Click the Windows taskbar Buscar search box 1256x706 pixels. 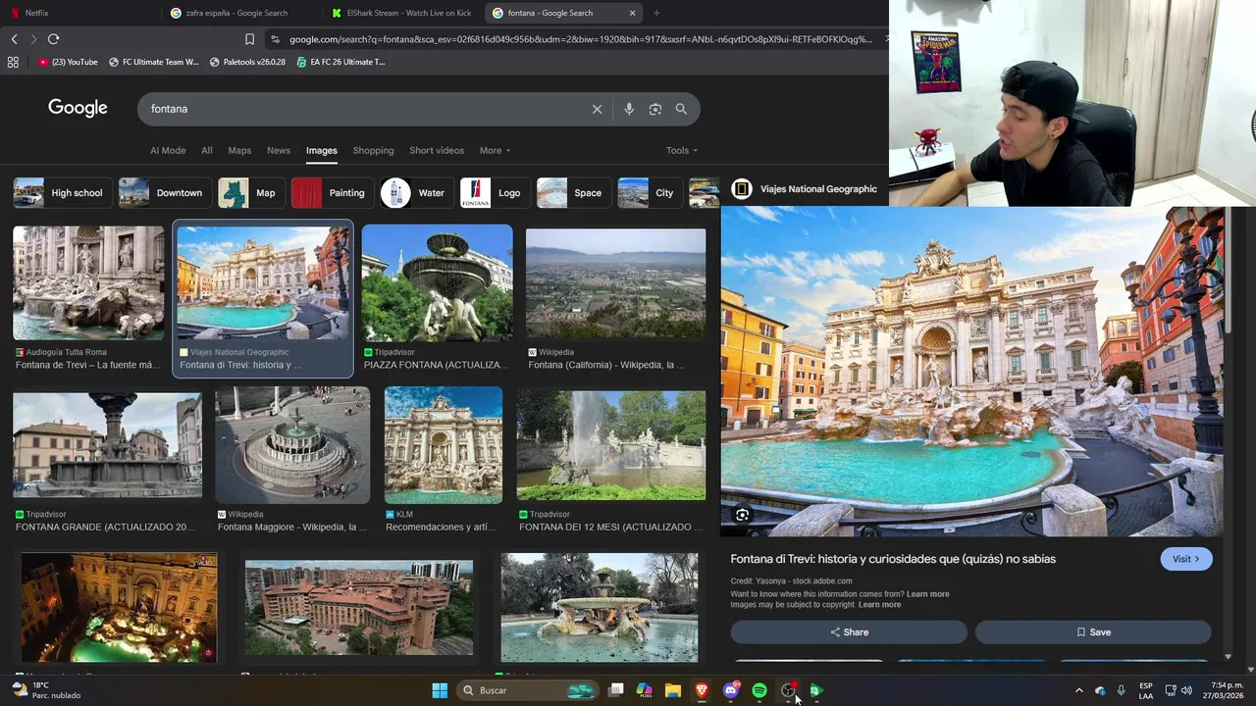coord(528,690)
